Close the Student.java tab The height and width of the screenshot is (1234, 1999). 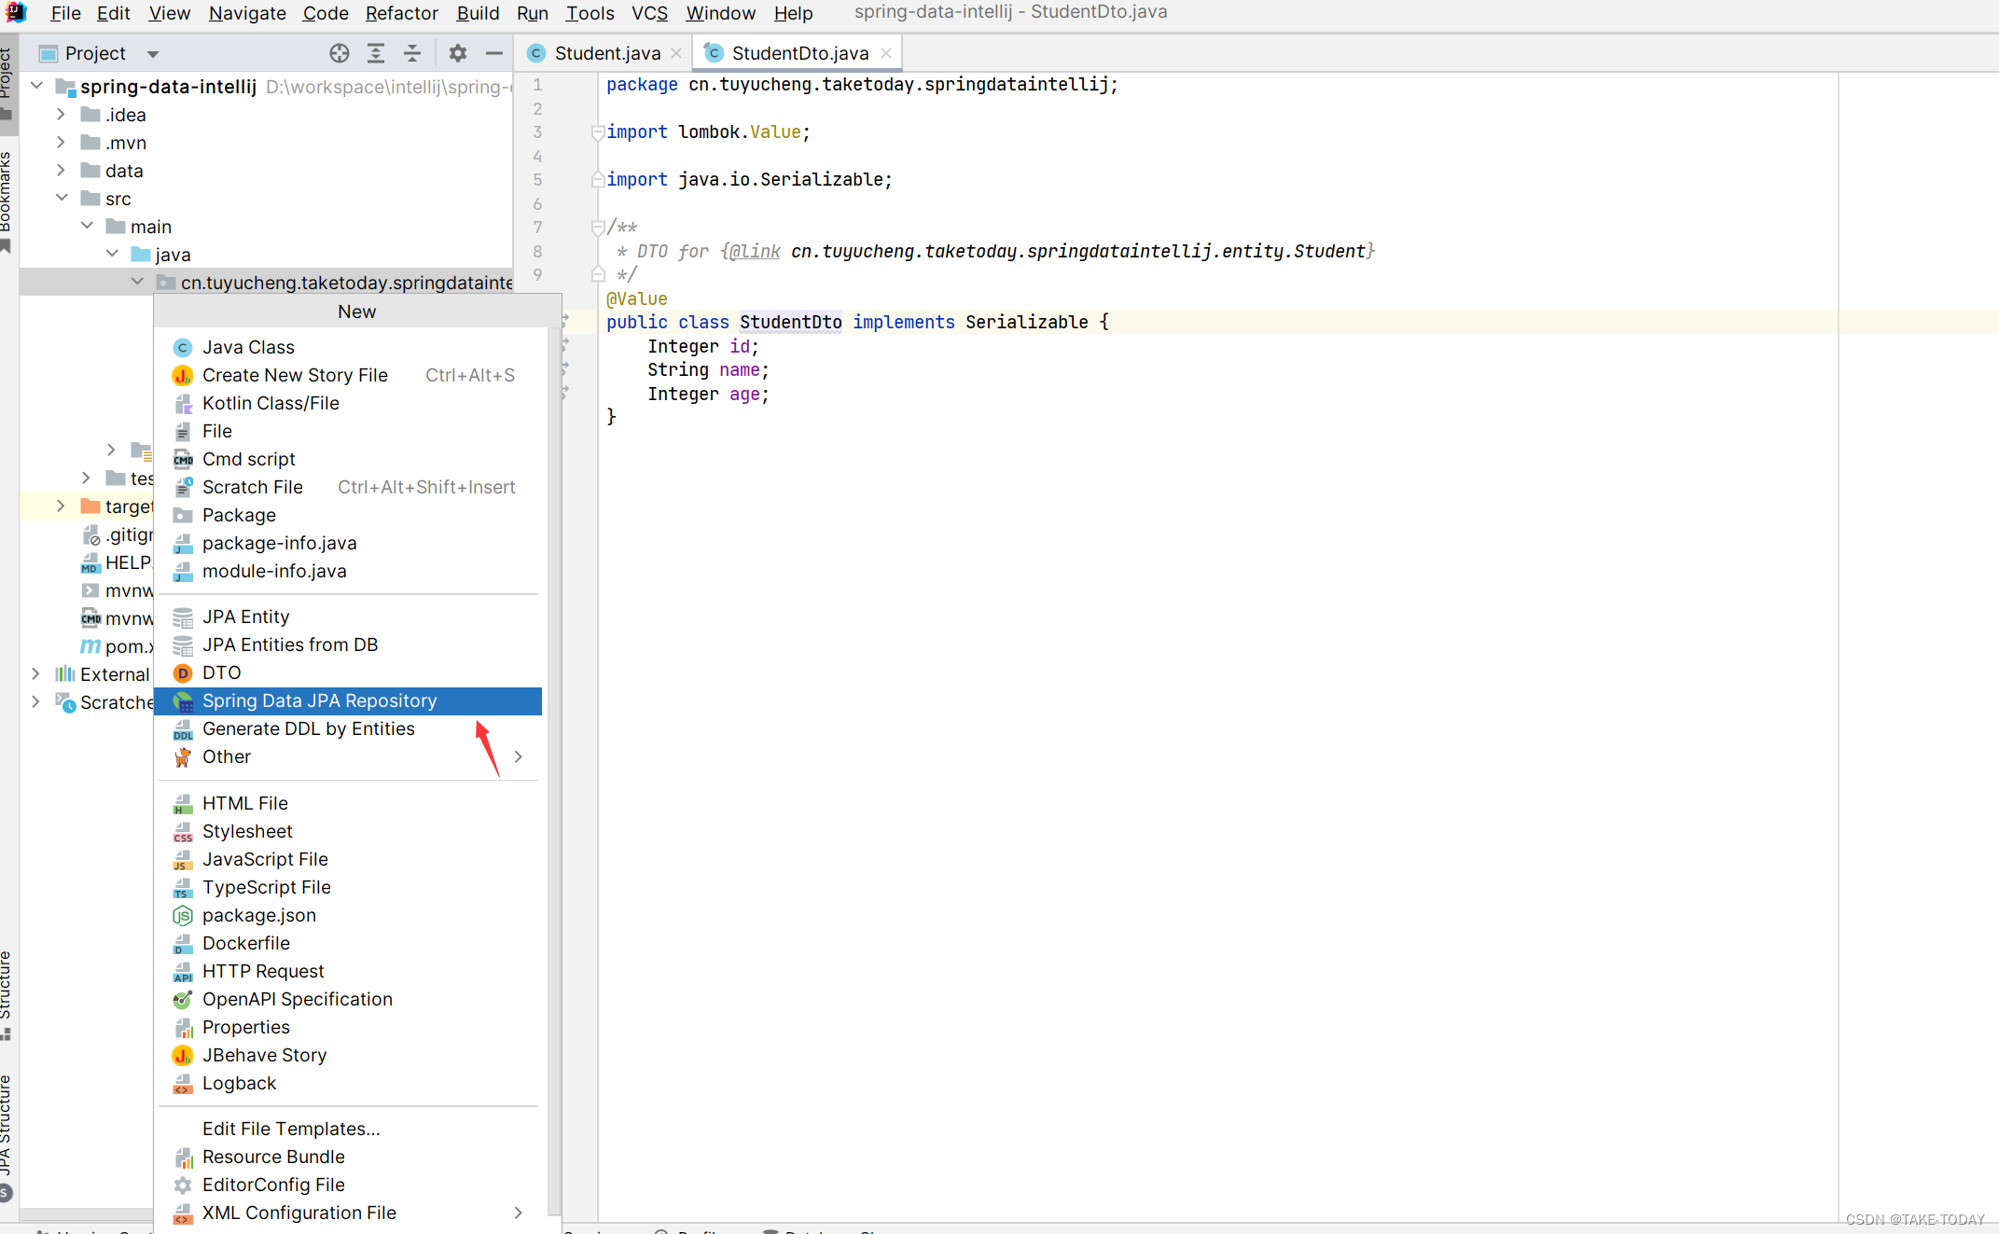tap(677, 53)
